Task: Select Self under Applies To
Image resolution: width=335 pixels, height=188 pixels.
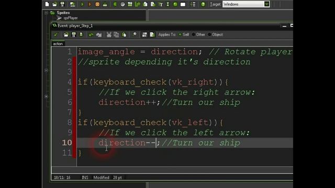Action: (184, 34)
